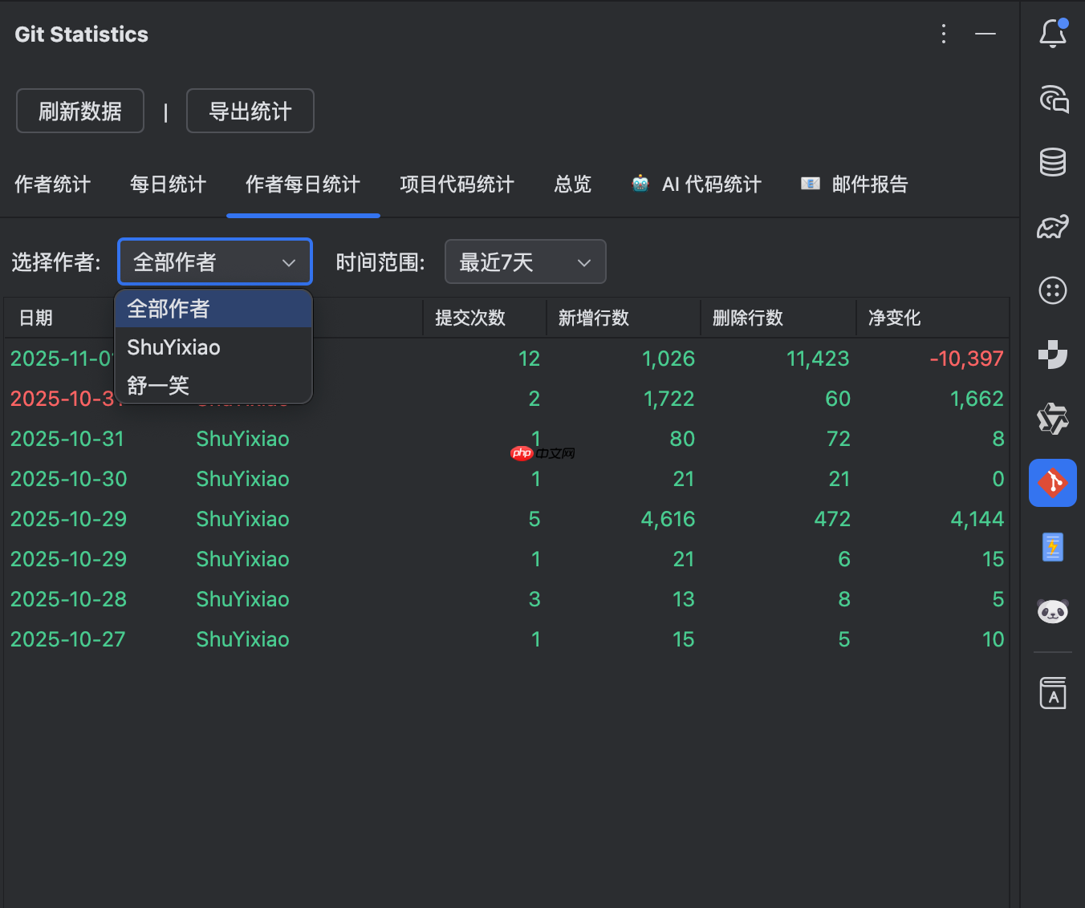The height and width of the screenshot is (908, 1085).
Task: Switch to the 每日统计 tab
Action: tap(168, 184)
